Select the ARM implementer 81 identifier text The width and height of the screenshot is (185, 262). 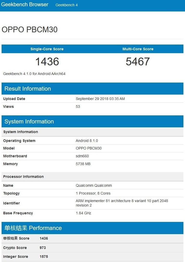(122, 203)
